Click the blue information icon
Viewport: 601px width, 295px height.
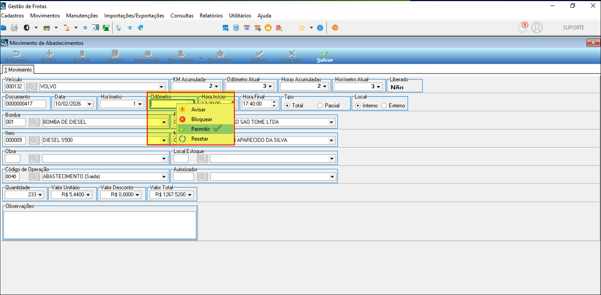320,28
